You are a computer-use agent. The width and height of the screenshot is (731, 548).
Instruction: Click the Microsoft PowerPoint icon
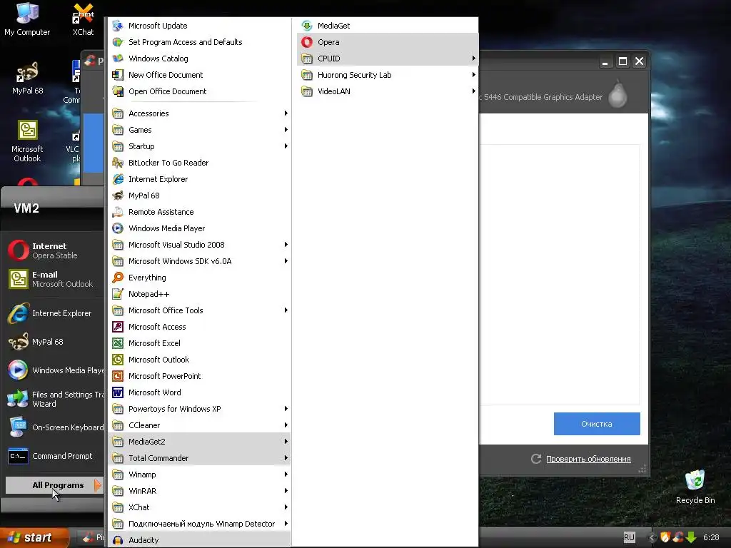(118, 376)
